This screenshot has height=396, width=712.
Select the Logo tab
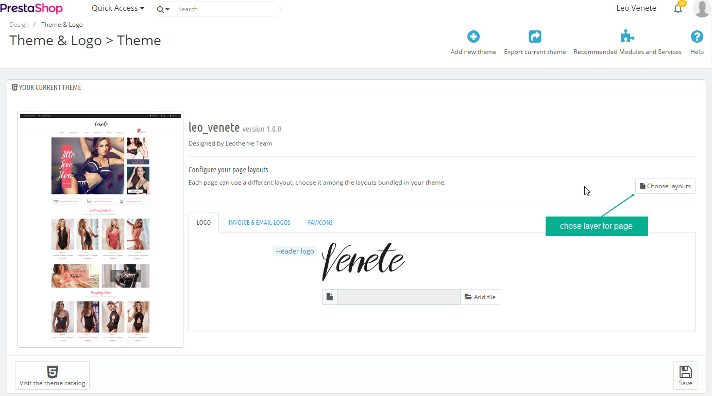(204, 223)
